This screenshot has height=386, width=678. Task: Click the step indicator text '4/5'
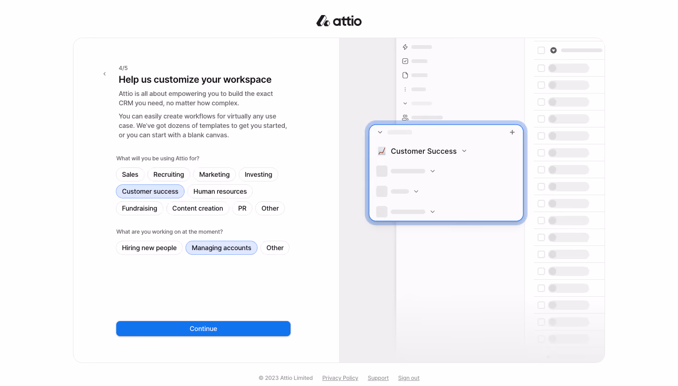pyautogui.click(x=123, y=68)
